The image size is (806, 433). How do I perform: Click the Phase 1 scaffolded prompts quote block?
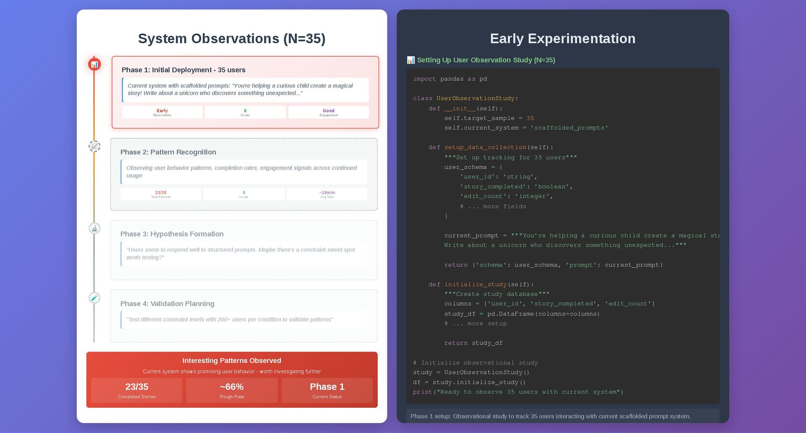point(245,90)
